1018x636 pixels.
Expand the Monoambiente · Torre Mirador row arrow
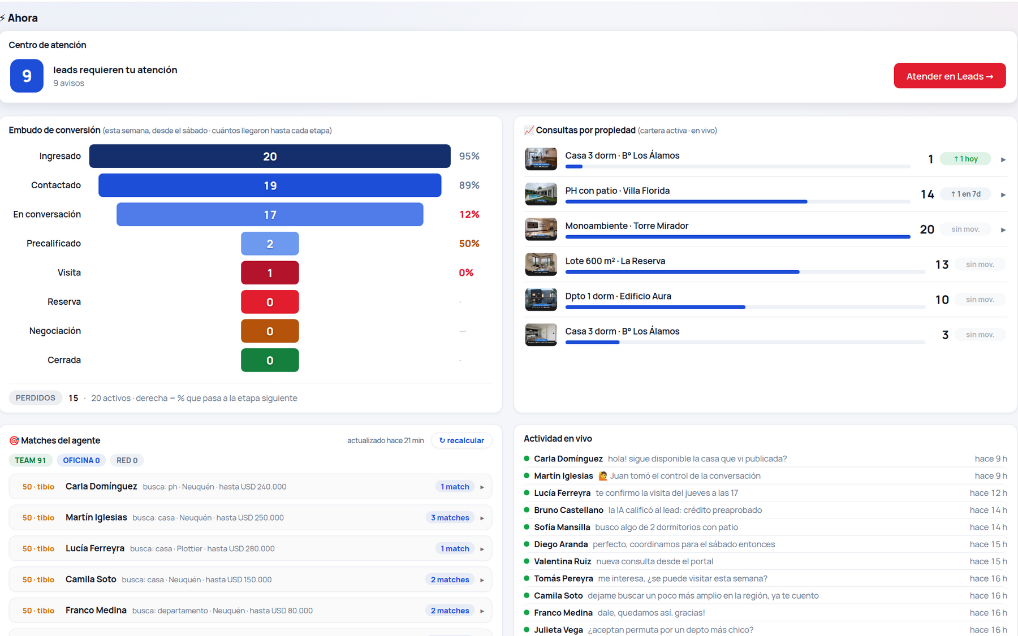pyautogui.click(x=1003, y=230)
